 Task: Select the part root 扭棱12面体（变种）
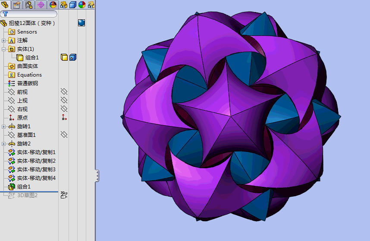click(x=32, y=23)
